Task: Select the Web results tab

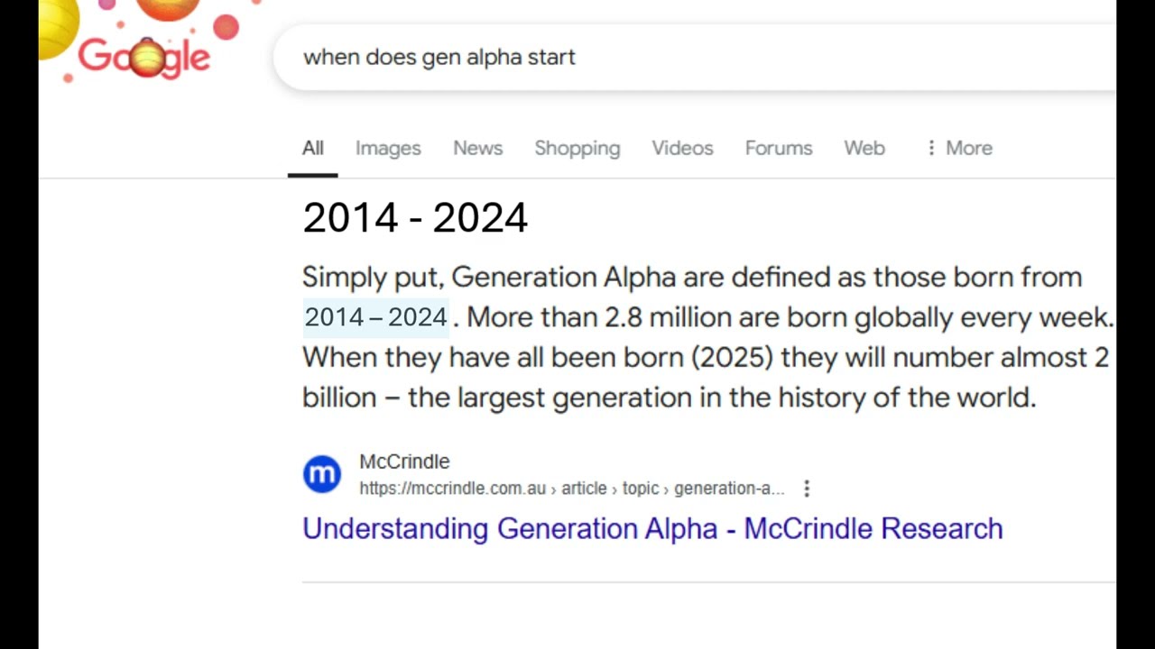Action: (x=864, y=148)
